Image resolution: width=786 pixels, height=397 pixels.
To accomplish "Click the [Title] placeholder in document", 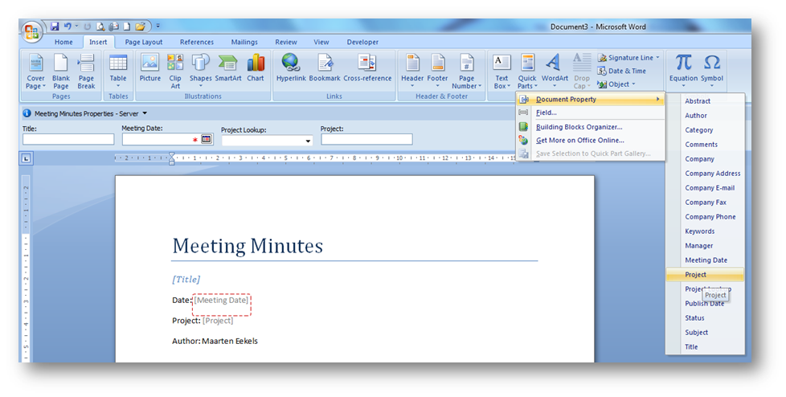I will [186, 279].
